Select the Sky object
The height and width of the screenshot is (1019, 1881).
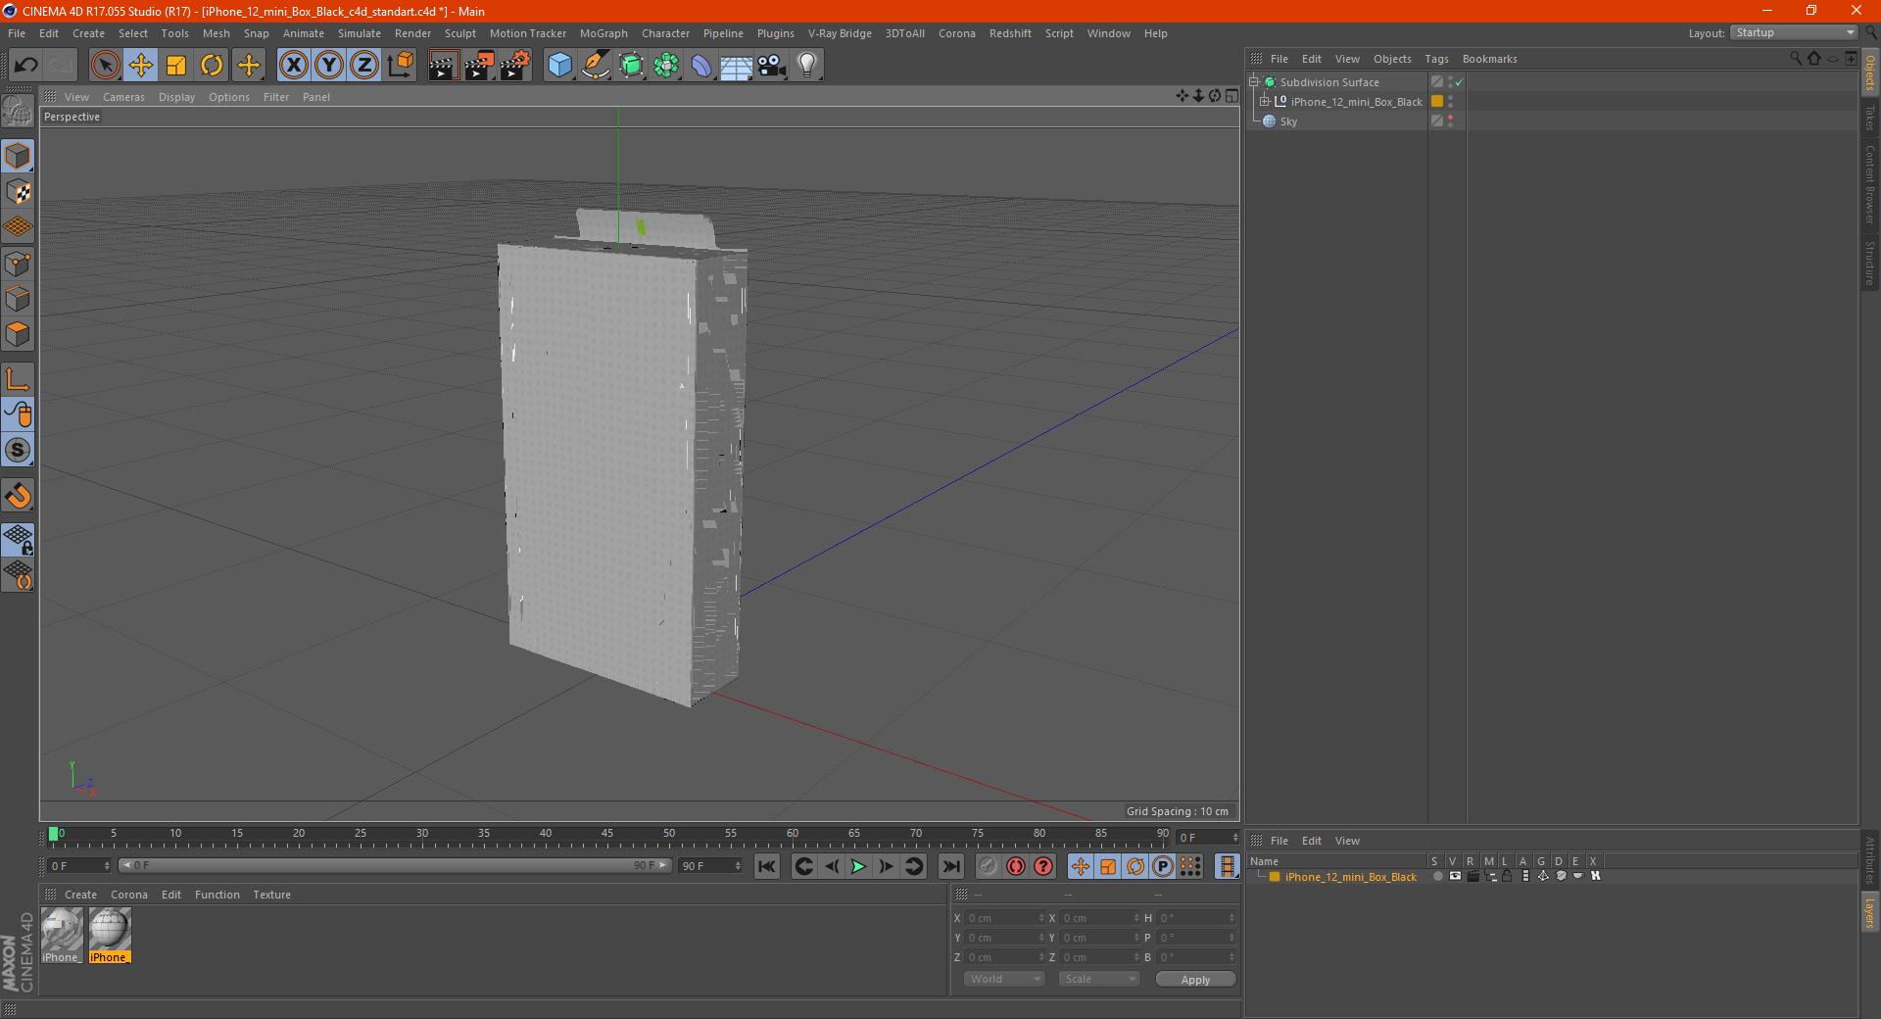pyautogui.click(x=1288, y=121)
